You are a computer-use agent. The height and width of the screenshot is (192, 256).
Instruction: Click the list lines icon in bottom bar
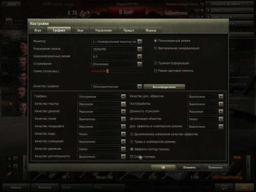[x=244, y=187]
